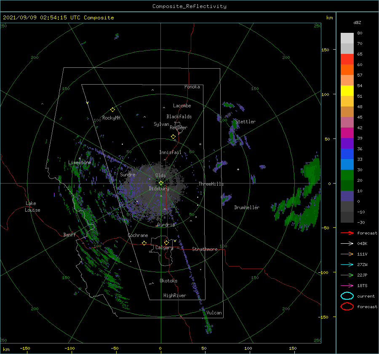Click the 'current' legend label
This screenshot has width=379, height=354.
pos(366,296)
